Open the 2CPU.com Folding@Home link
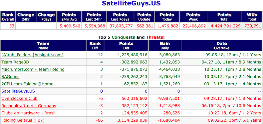This screenshot has height=124, width=263. (27, 84)
